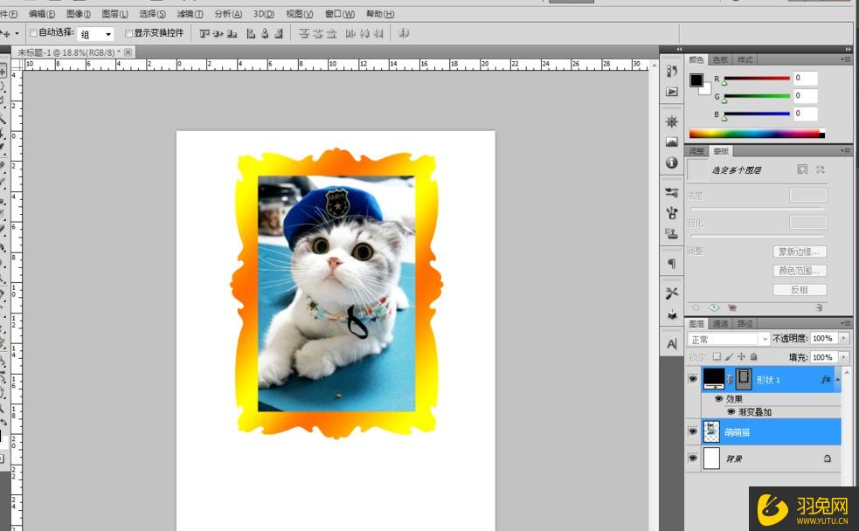This screenshot has height=531, width=859.
Task: Click align top edges icon
Action: tap(204, 34)
